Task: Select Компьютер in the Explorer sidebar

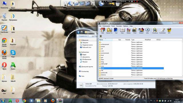Action: pyautogui.click(x=85, y=71)
